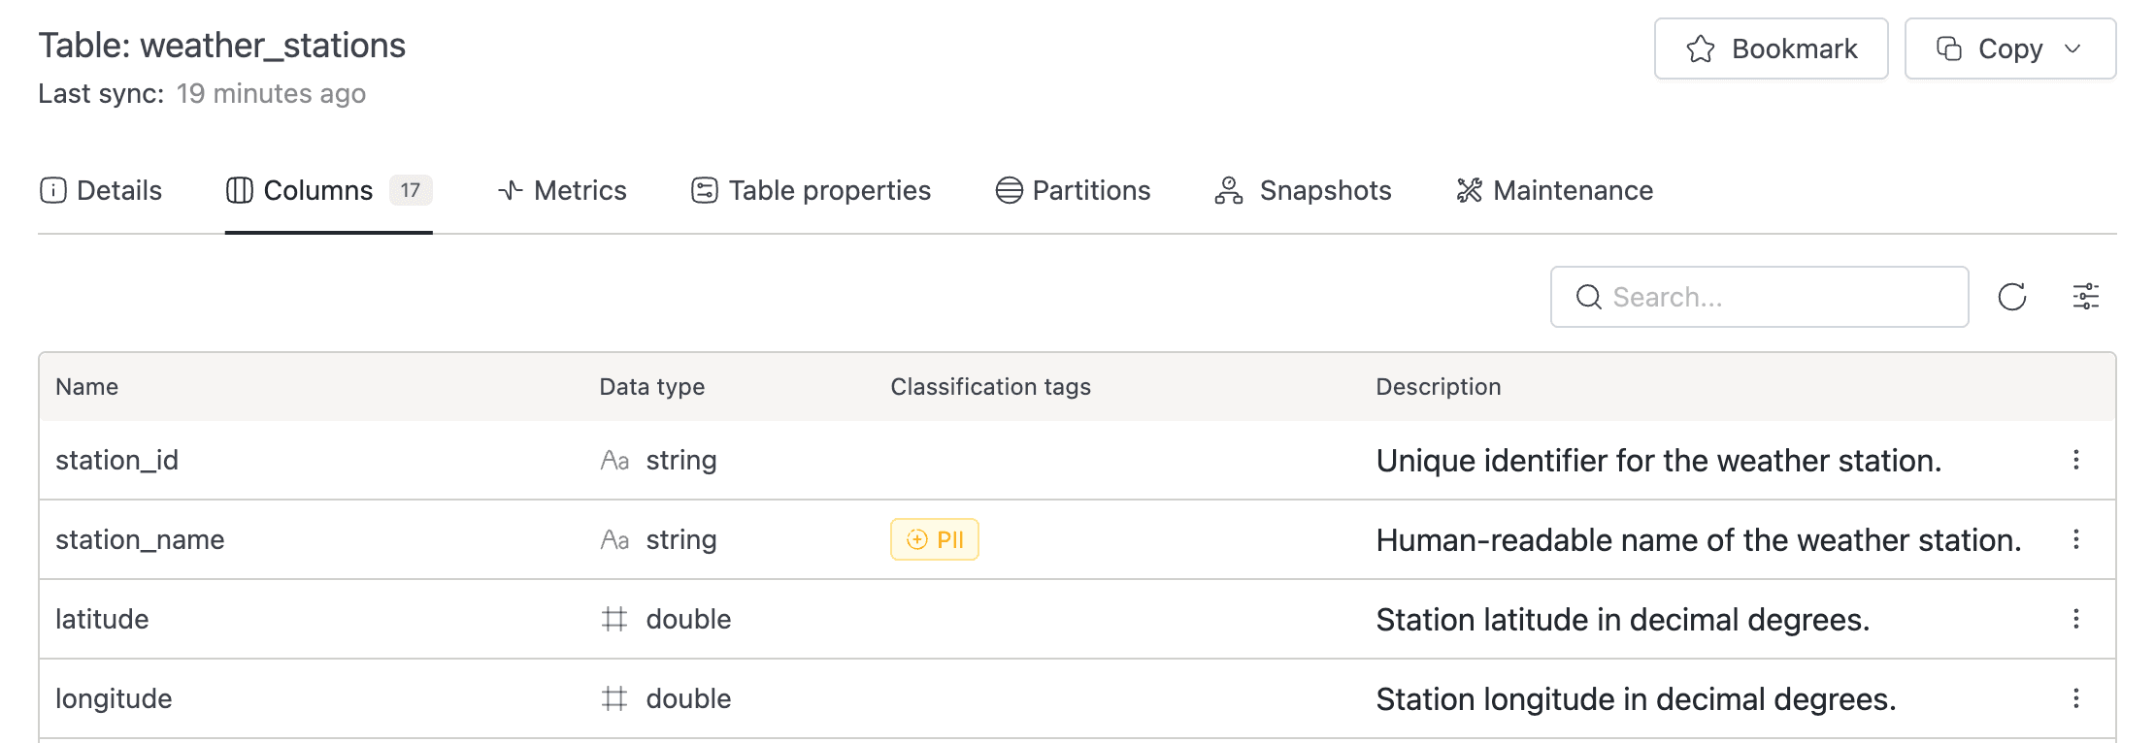Image resolution: width=2155 pixels, height=743 pixels.
Task: Click the refresh icon beside search
Action: (x=2012, y=297)
